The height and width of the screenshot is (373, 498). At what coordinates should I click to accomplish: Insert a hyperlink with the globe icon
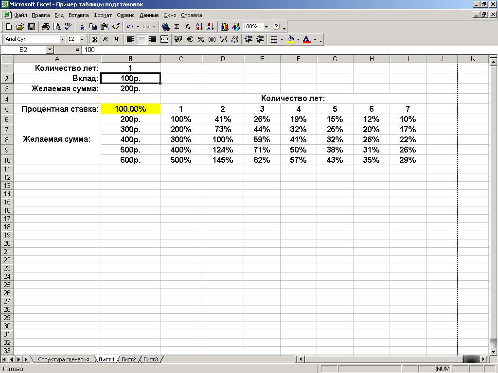coord(165,27)
